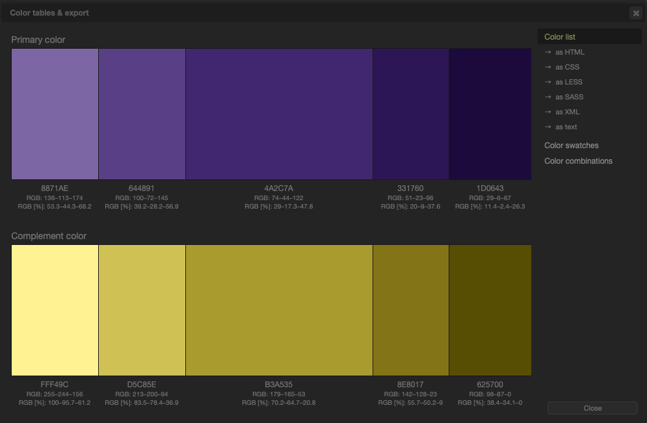Select the Color list menu item
This screenshot has width=647, height=423.
coord(589,36)
